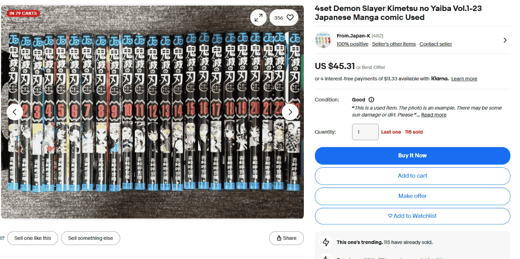Click the trending lightning bolt icon
This screenshot has height=259, width=520.
326,242
